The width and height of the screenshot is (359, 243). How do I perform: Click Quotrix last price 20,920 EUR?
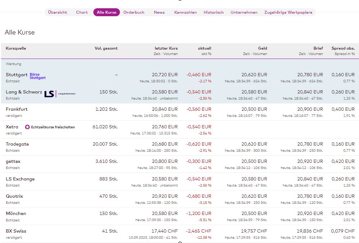point(165,196)
